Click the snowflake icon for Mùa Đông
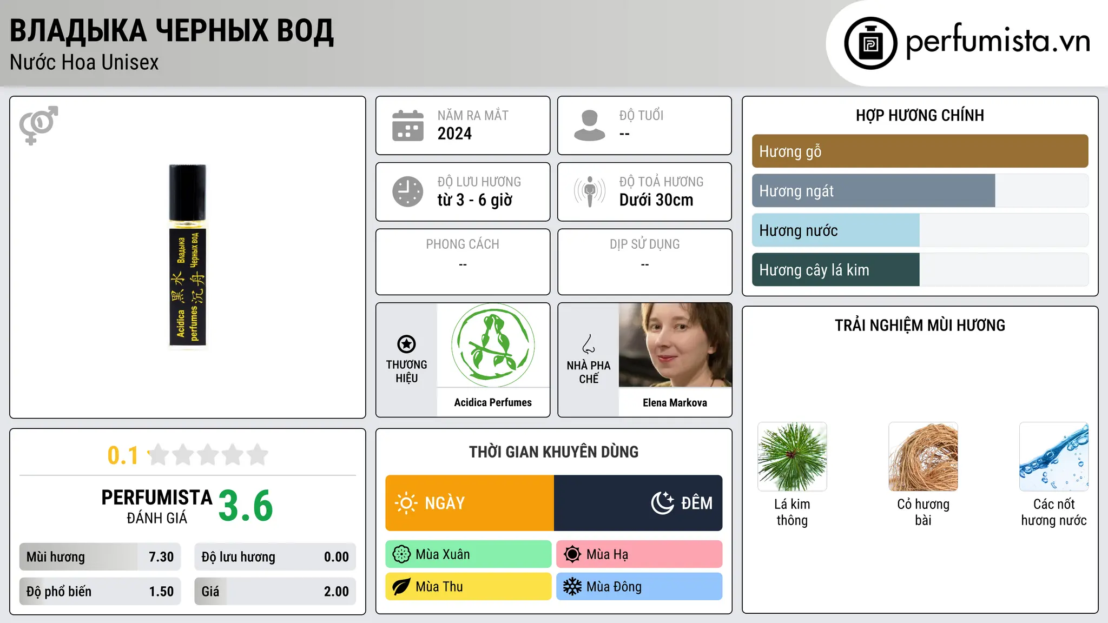This screenshot has height=623, width=1108. click(x=572, y=587)
